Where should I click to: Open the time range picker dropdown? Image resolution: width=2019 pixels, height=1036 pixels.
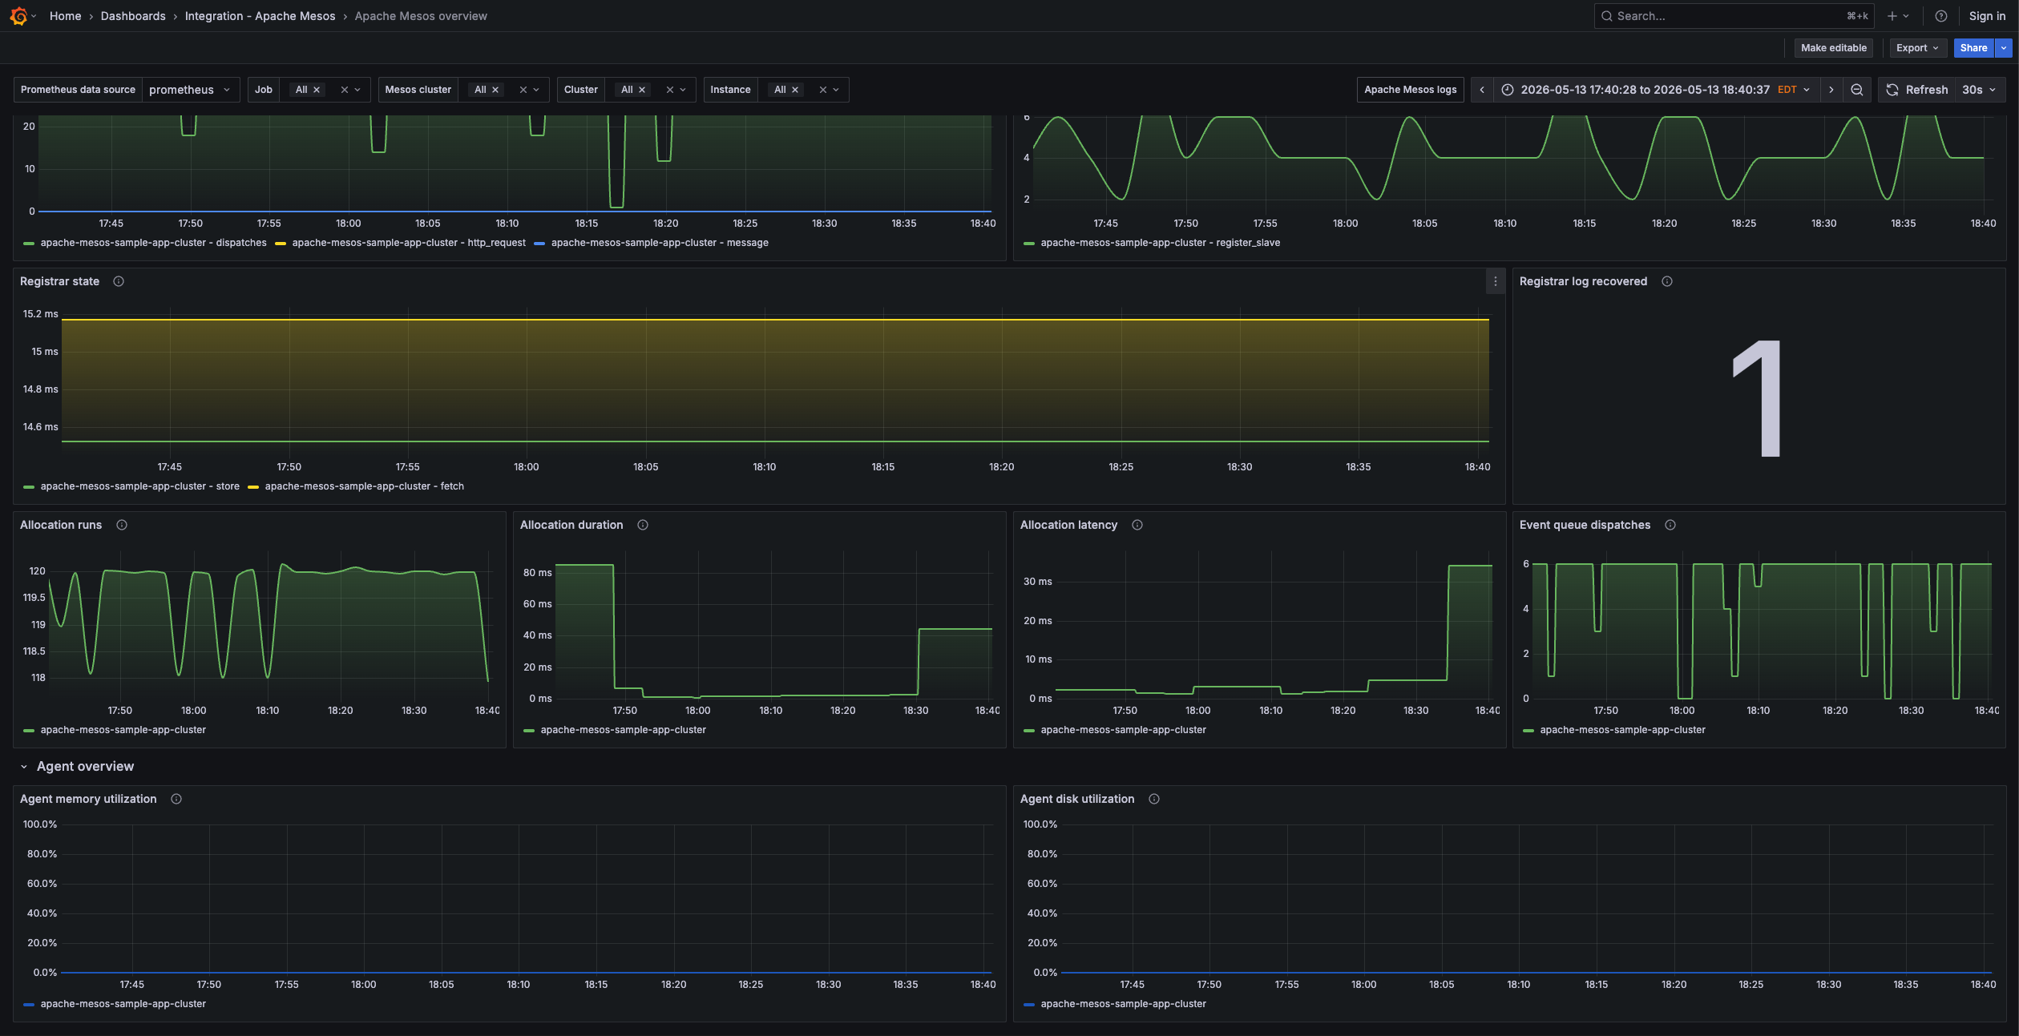(x=1656, y=90)
